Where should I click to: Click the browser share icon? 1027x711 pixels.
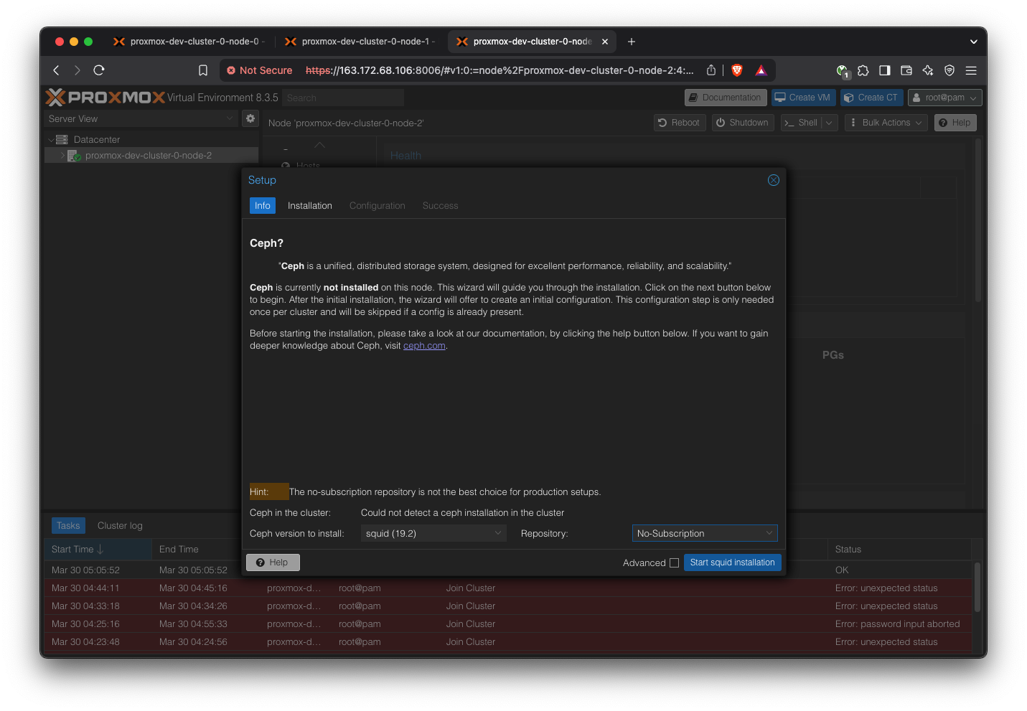(x=711, y=70)
